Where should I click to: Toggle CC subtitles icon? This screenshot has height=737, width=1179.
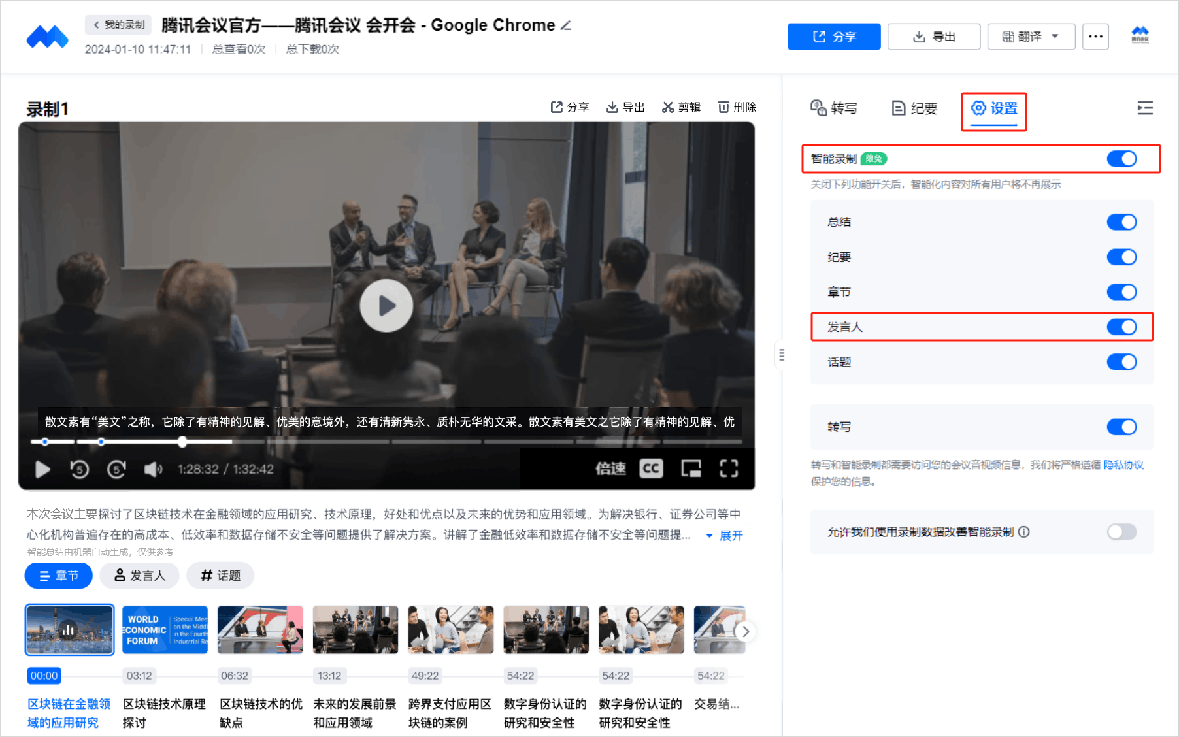pos(651,468)
